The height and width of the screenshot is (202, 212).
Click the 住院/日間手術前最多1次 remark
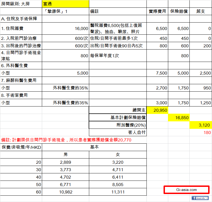tap(118, 38)
